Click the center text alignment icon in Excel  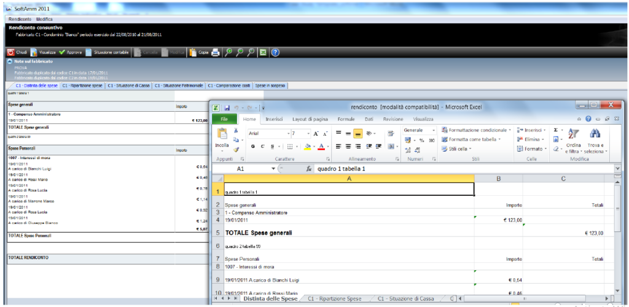click(348, 146)
